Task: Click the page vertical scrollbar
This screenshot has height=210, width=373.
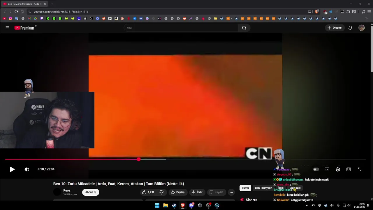Action: point(372,50)
